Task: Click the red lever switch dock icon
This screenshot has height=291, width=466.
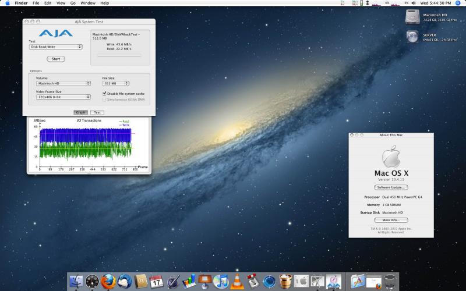Action: [253, 281]
